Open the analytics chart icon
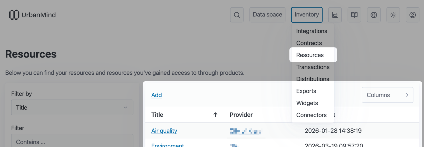Screen dimensions: 424x147 click(x=335, y=15)
